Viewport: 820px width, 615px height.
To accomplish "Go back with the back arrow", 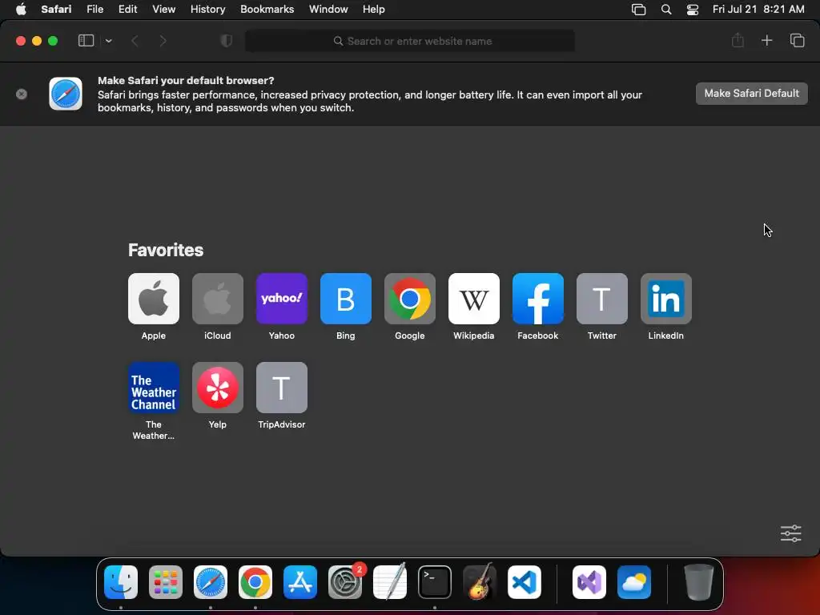I will [135, 41].
